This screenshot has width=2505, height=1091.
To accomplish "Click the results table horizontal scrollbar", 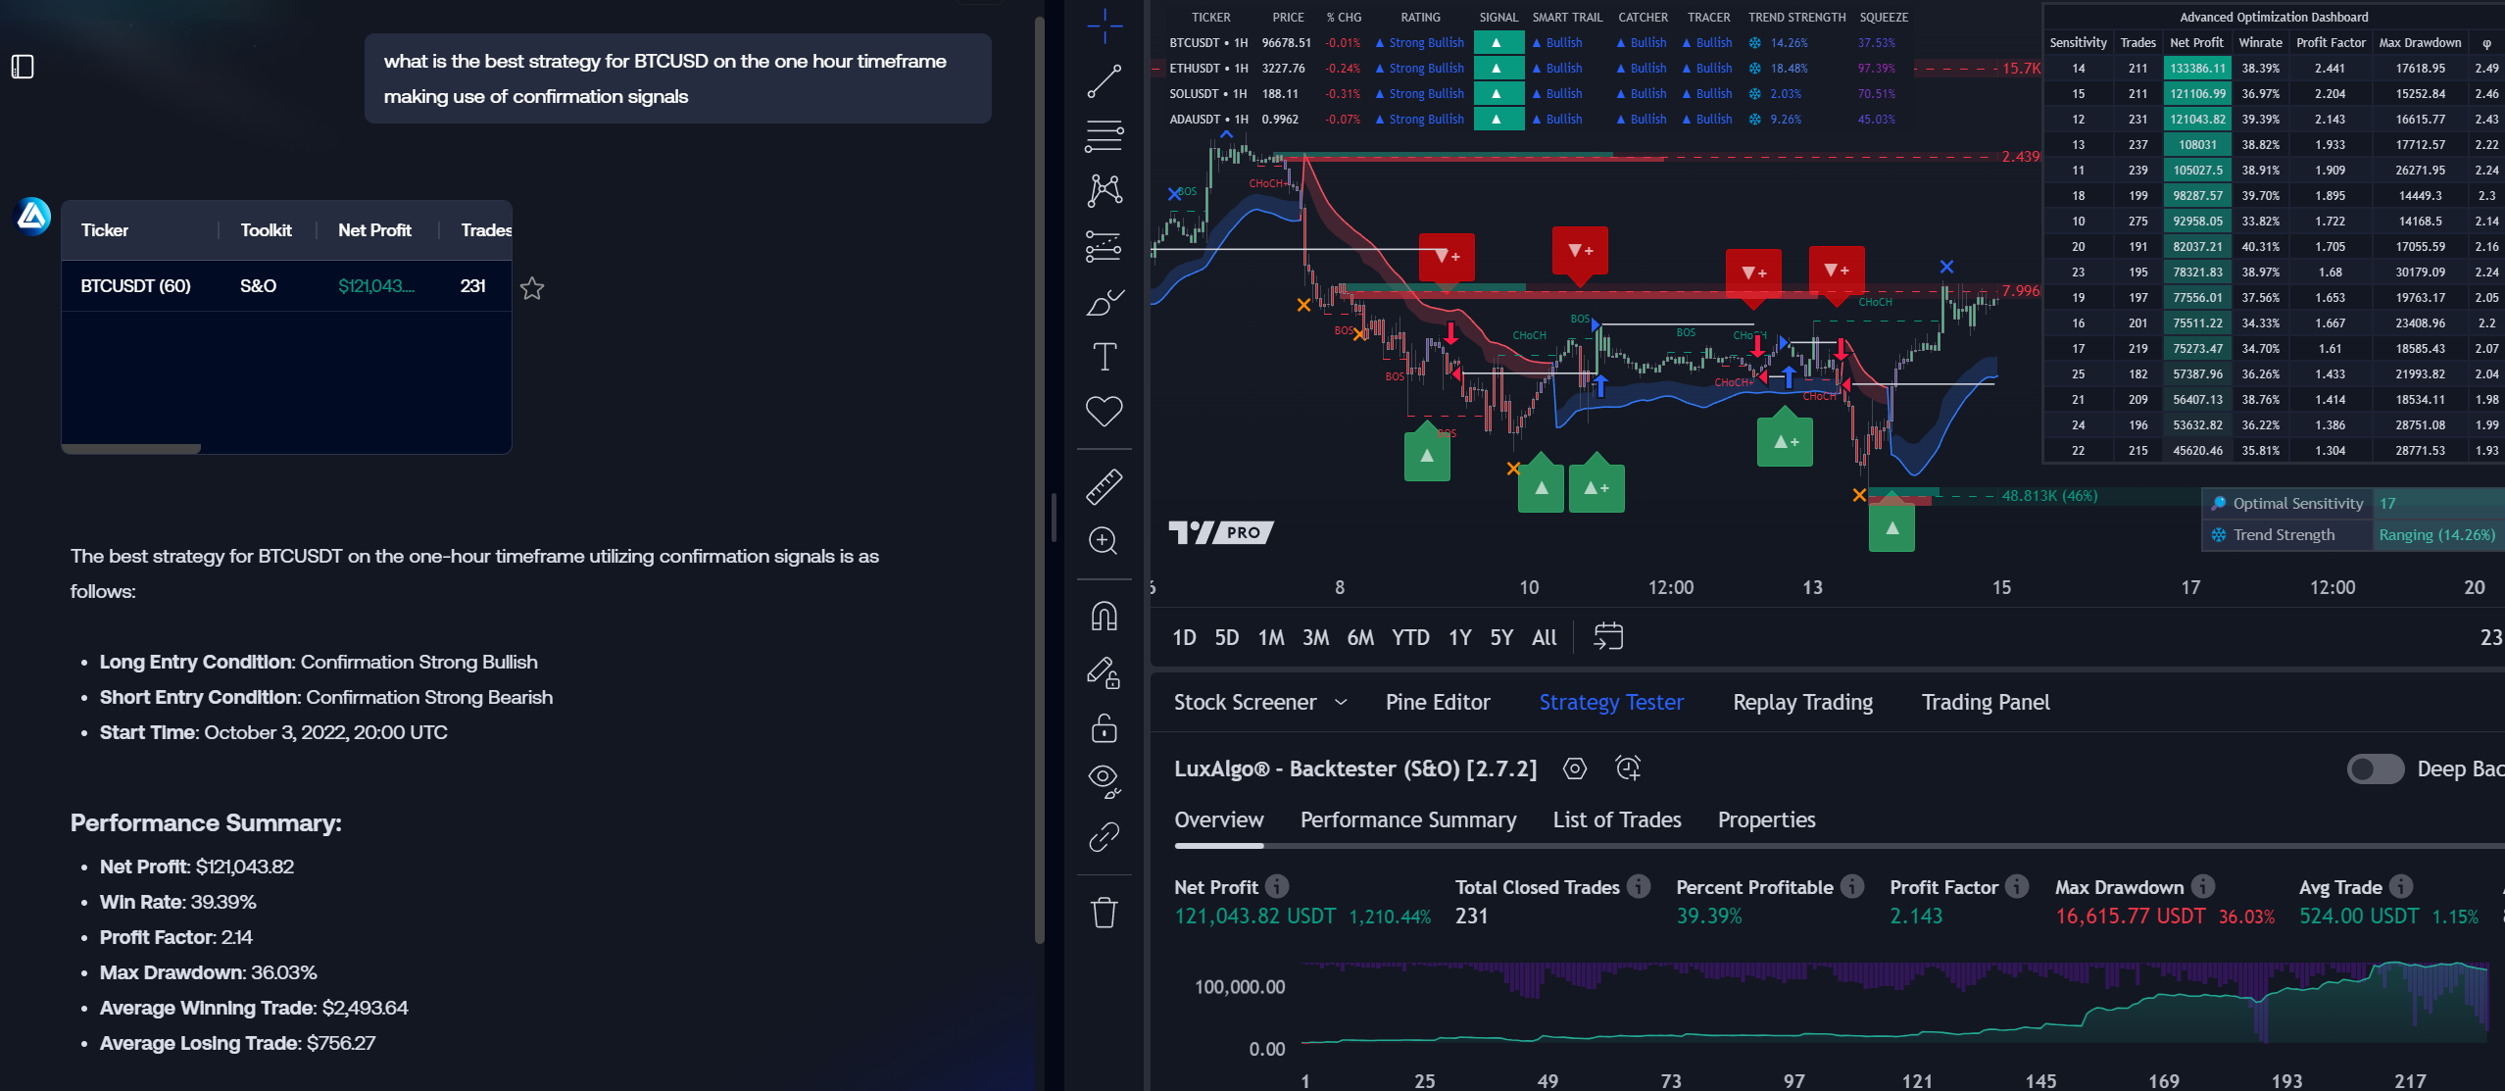I will point(131,449).
